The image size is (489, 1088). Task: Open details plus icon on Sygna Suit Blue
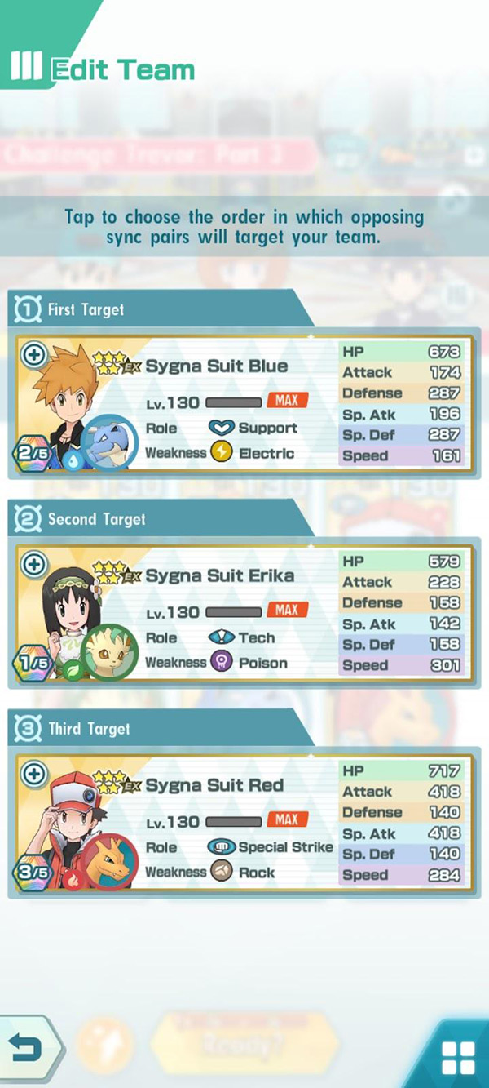pos(33,355)
